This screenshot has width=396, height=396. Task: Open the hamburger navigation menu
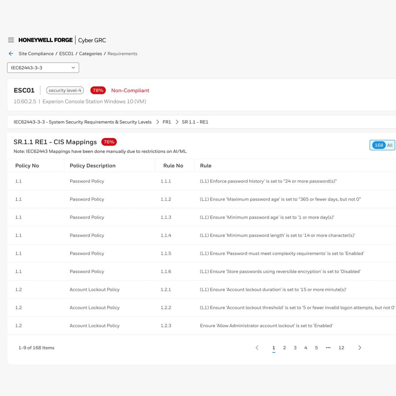coord(11,40)
